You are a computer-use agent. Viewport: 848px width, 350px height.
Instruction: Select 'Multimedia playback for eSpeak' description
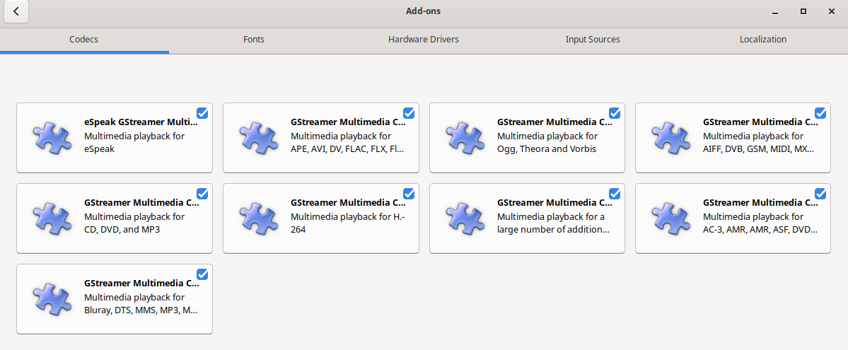[134, 142]
